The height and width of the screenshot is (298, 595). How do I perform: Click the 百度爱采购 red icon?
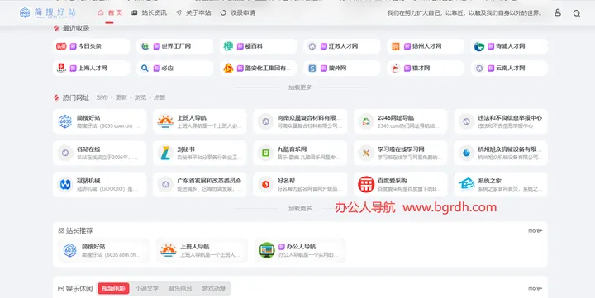point(366,184)
